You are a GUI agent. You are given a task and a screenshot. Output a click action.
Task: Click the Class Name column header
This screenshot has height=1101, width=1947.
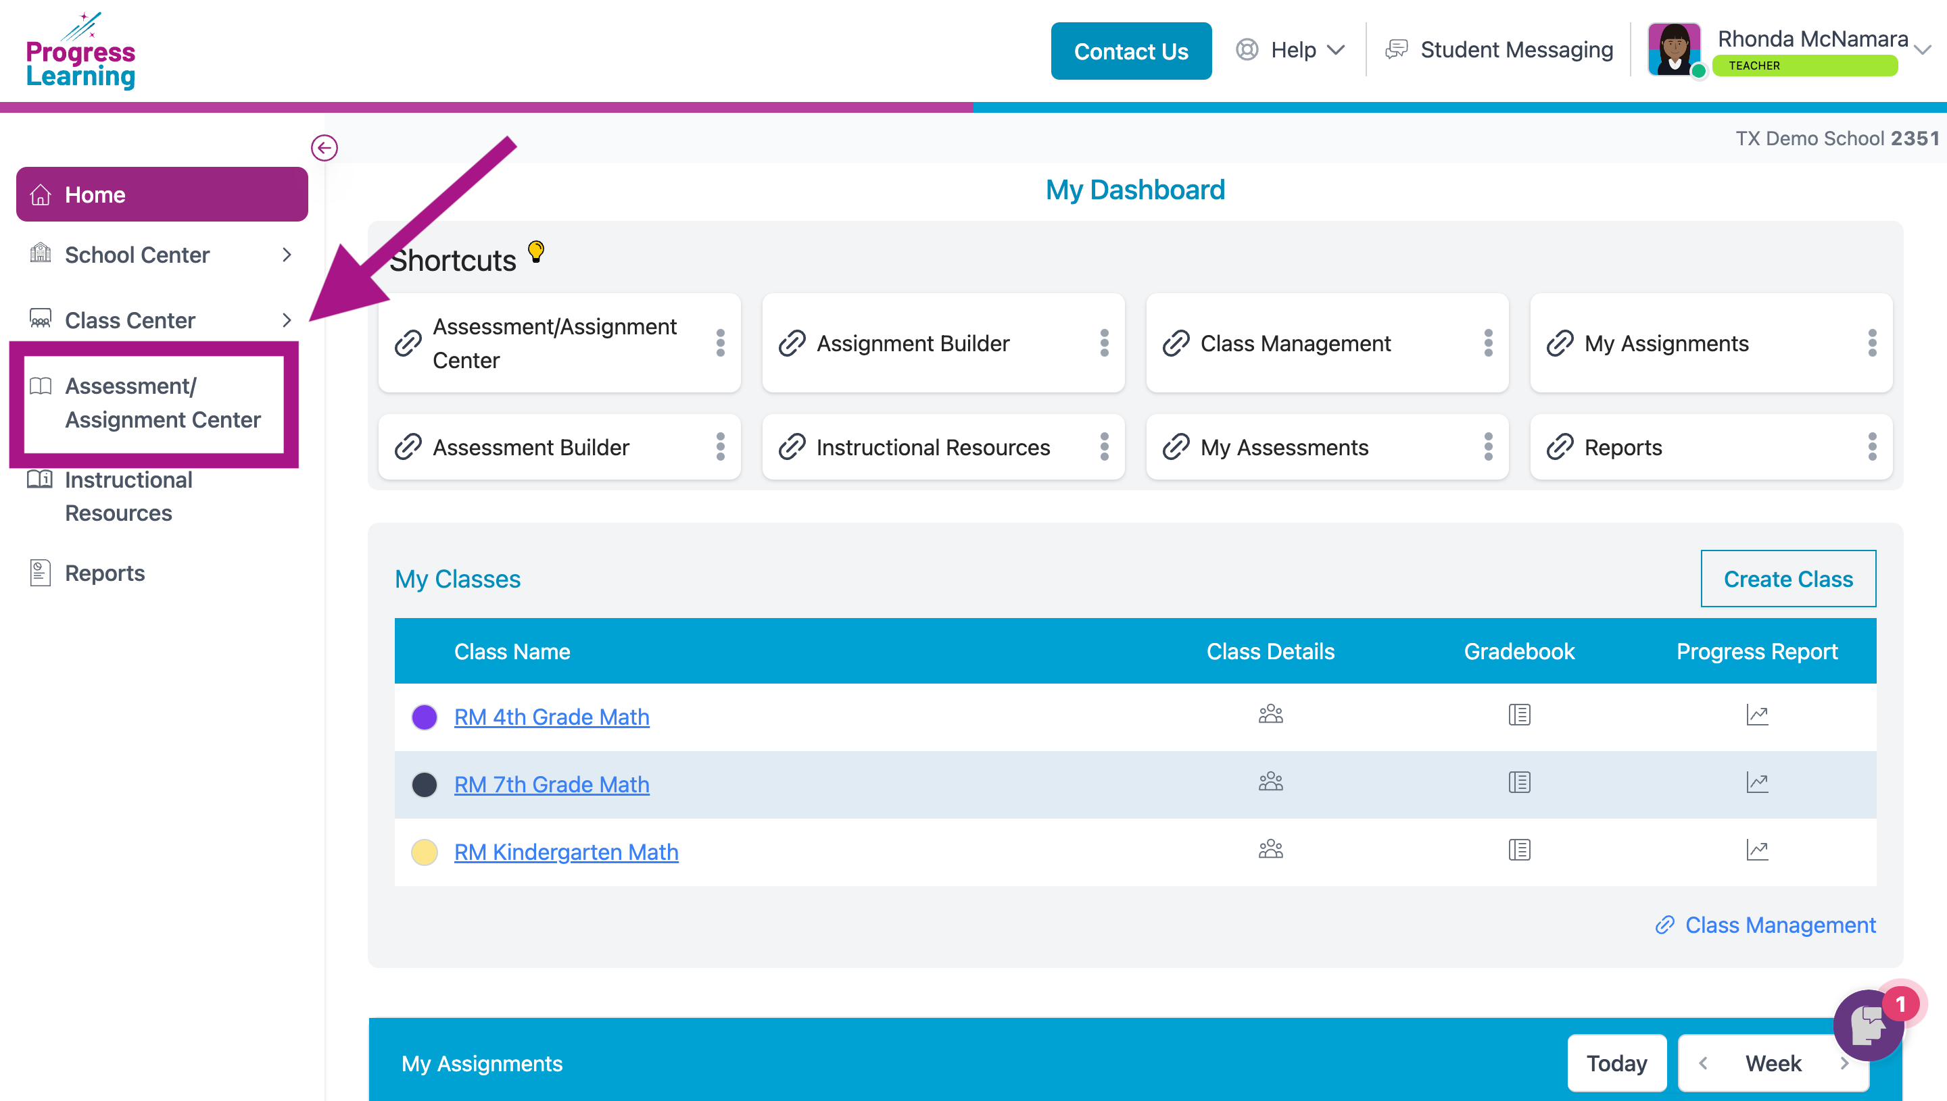click(512, 651)
